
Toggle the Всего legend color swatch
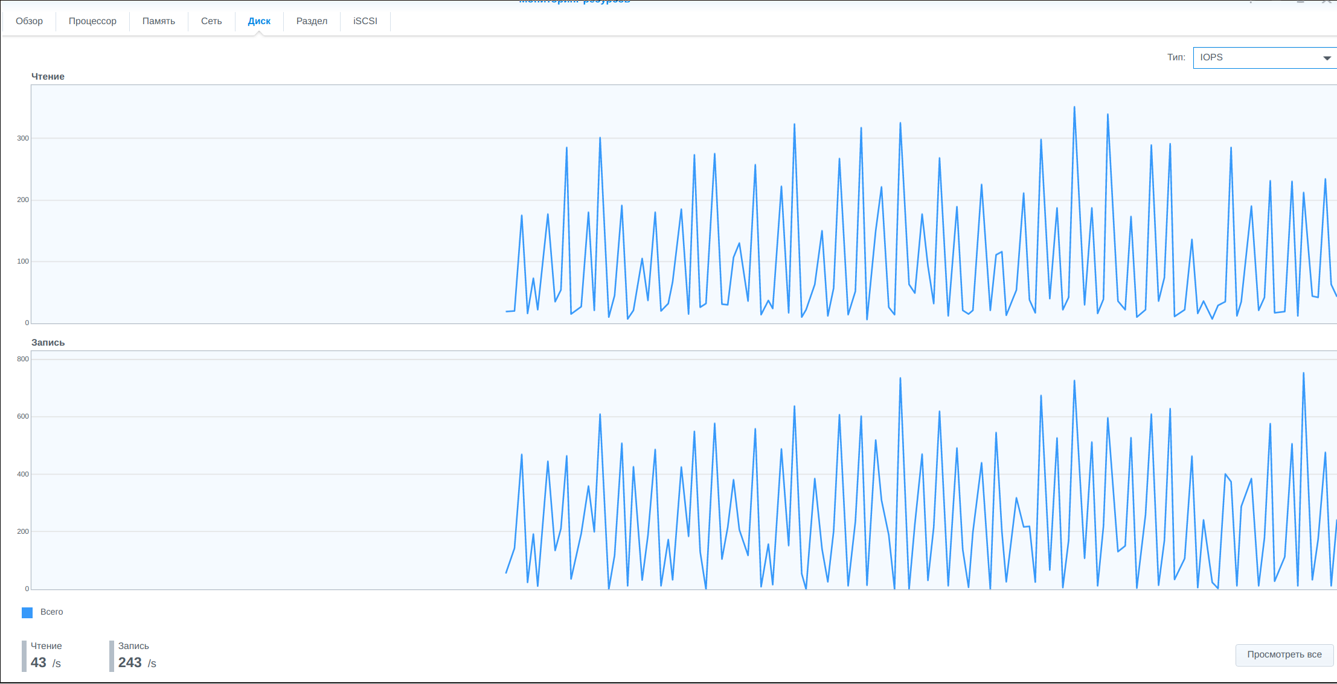27,613
